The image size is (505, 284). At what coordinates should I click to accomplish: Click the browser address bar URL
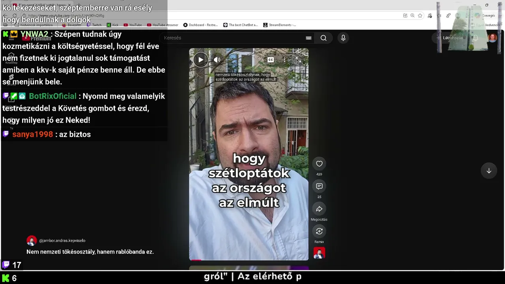(x=66, y=16)
